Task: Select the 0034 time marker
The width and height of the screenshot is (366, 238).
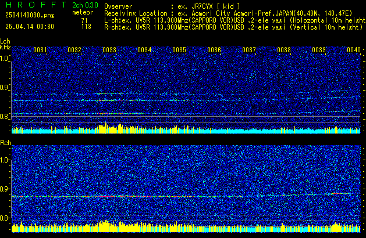Action: coord(144,50)
